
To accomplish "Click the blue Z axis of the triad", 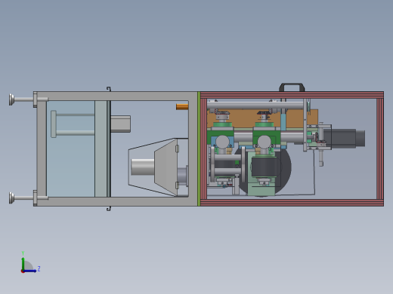I will (29, 271).
